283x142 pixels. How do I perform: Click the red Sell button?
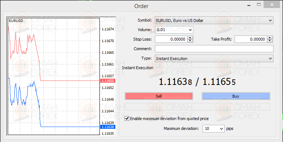pyautogui.click(x=159, y=96)
